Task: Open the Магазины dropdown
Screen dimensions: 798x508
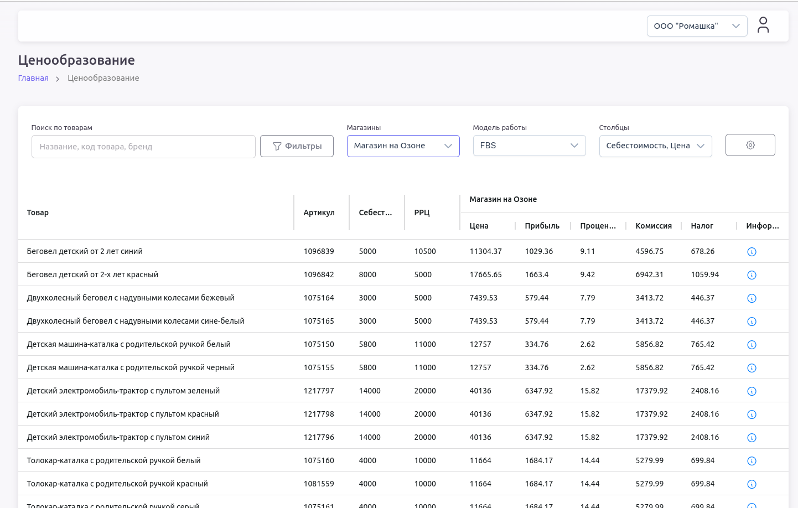Action: [x=403, y=146]
